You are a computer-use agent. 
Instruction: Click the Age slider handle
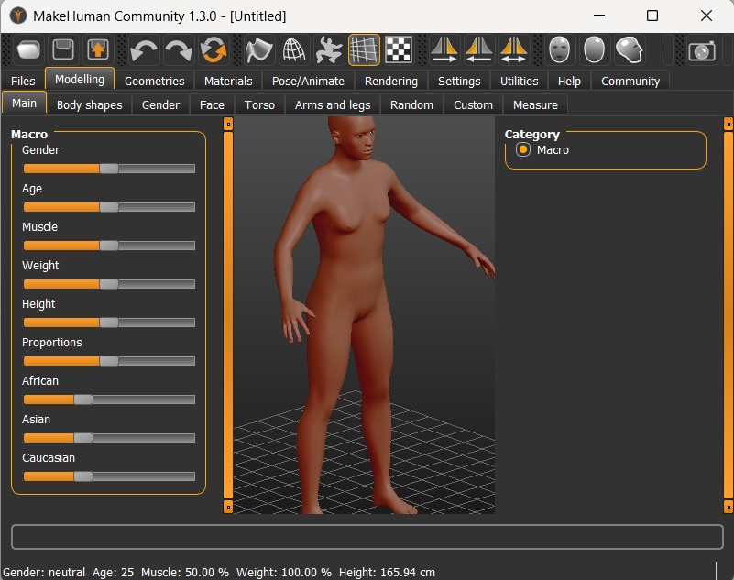pos(108,207)
